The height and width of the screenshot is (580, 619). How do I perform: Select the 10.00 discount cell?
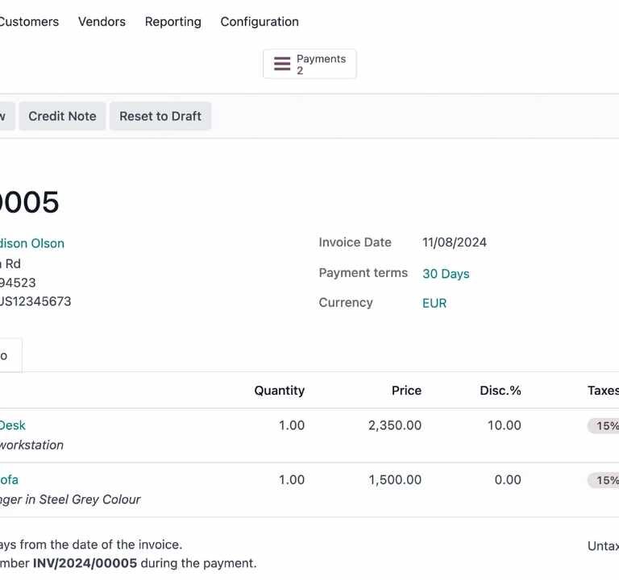(504, 425)
